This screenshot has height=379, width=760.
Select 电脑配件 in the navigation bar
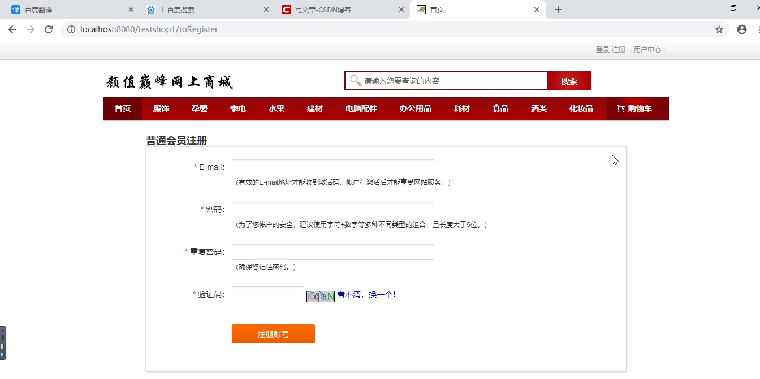pos(361,108)
